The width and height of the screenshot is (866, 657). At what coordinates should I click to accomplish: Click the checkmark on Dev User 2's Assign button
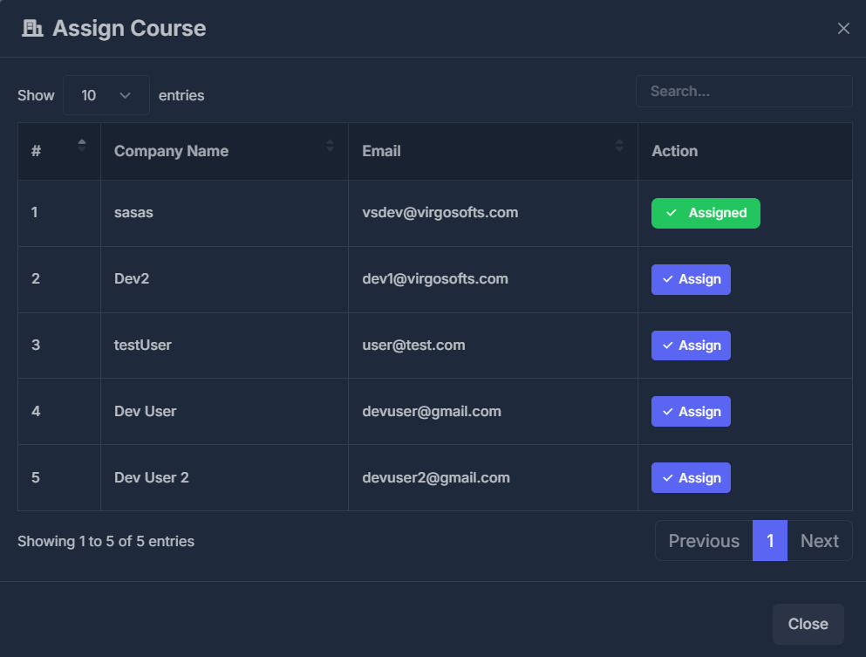(x=668, y=477)
